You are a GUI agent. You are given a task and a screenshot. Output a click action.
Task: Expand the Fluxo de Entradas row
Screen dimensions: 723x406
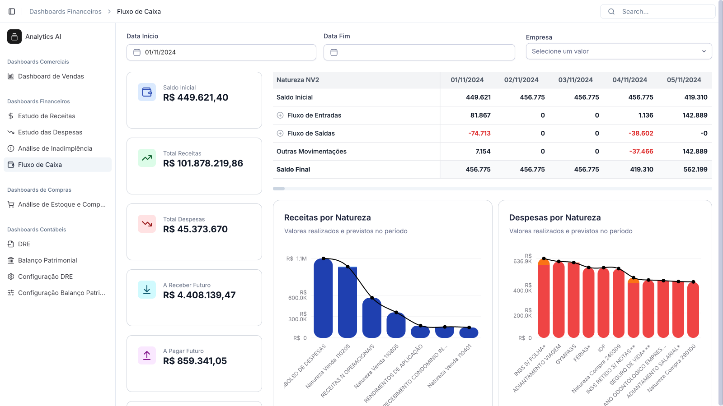coord(280,115)
